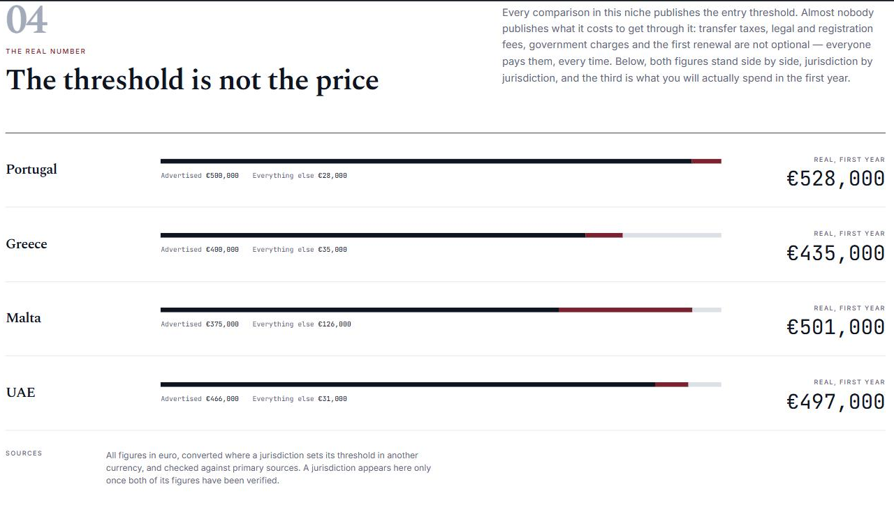Click Malta's 'Everything else €126,000' label
This screenshot has width=894, height=505.
pyautogui.click(x=302, y=324)
